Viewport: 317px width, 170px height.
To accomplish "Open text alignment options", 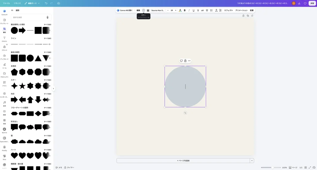I will point(207,10).
